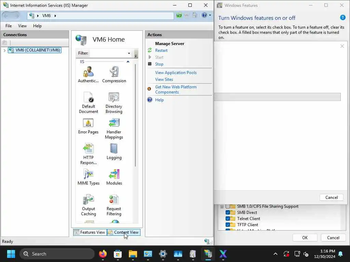Open the Error Pages feature
This screenshot has height=262, width=350.
click(x=89, y=126)
